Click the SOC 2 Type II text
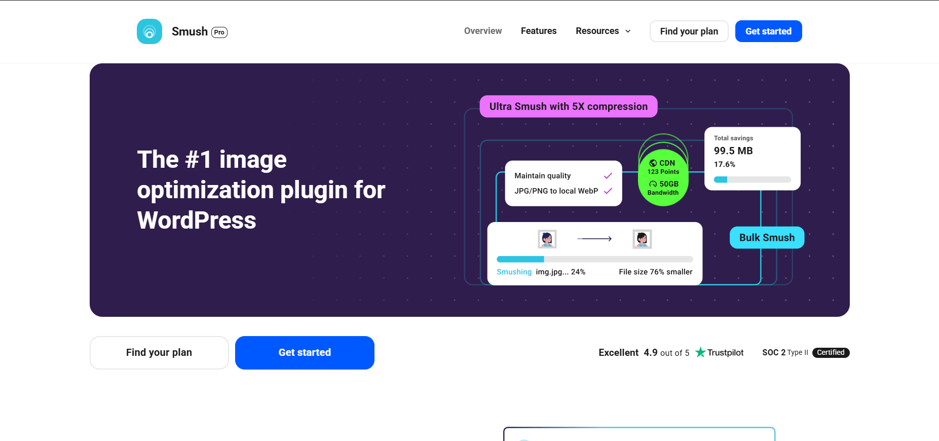Image resolution: width=939 pixels, height=441 pixels. (785, 352)
